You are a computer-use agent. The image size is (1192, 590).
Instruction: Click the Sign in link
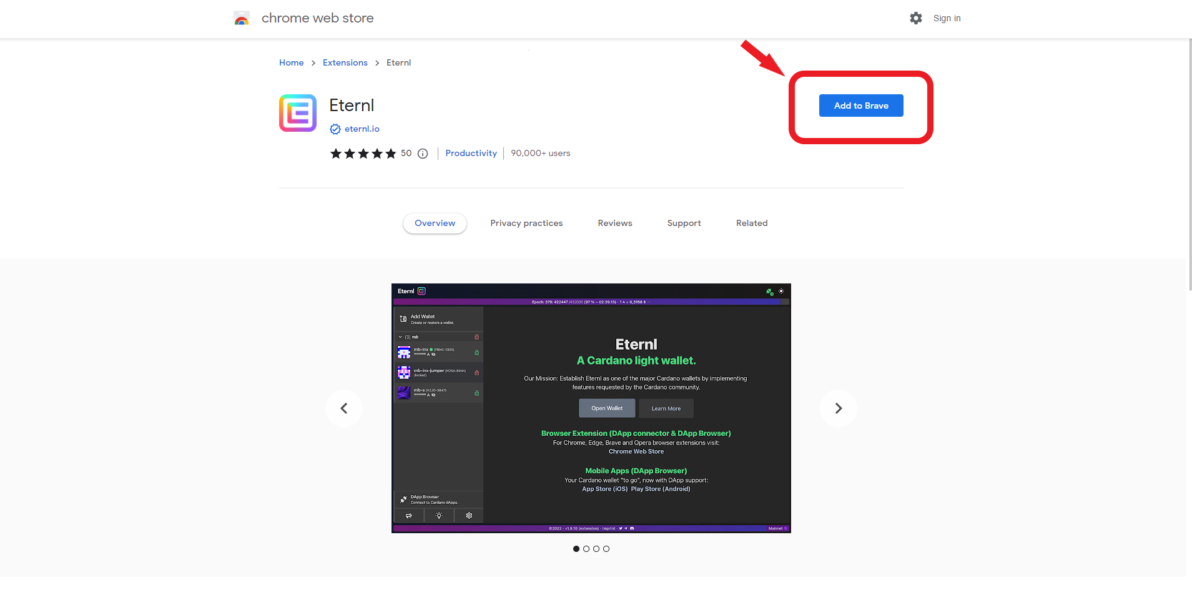[x=947, y=18]
